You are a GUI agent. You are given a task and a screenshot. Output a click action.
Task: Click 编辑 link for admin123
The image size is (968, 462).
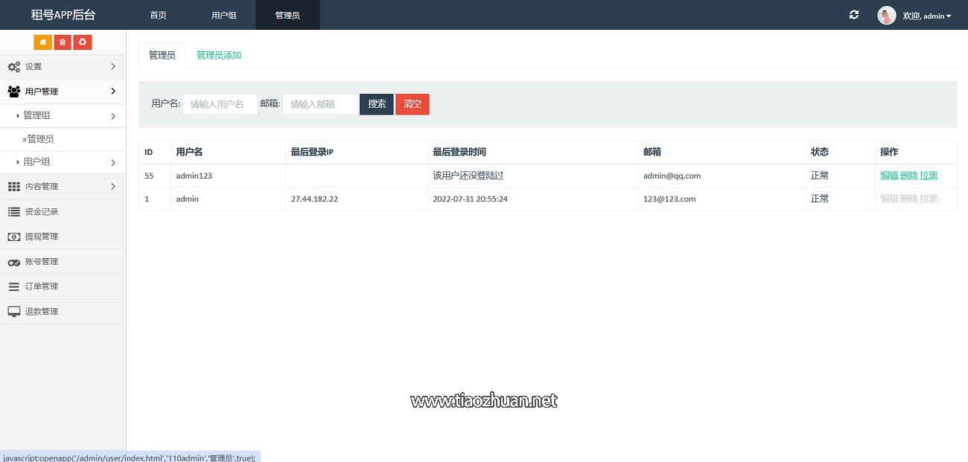click(x=888, y=176)
